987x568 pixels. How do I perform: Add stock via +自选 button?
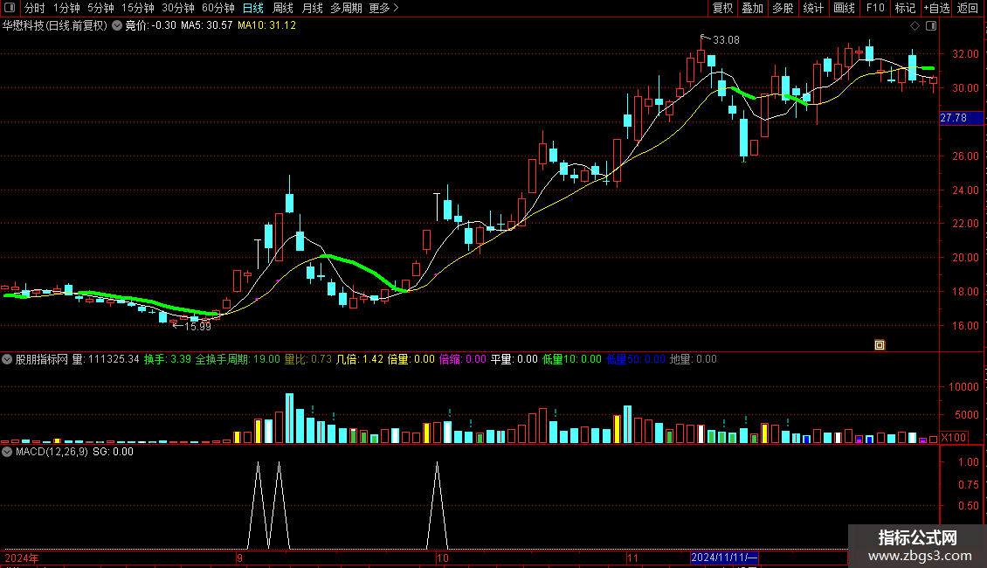click(936, 8)
